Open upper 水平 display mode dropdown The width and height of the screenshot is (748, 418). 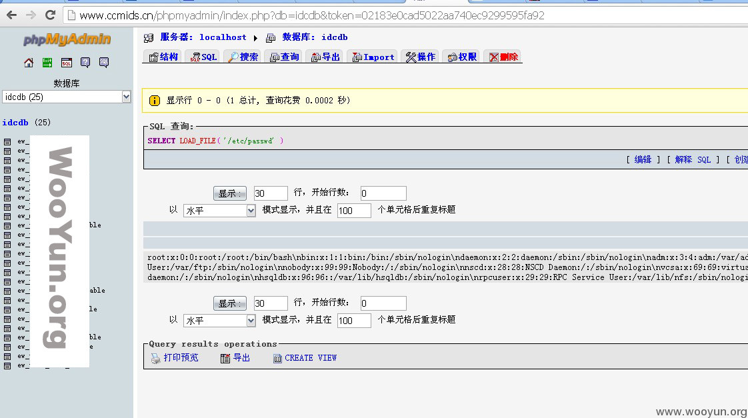(219, 211)
